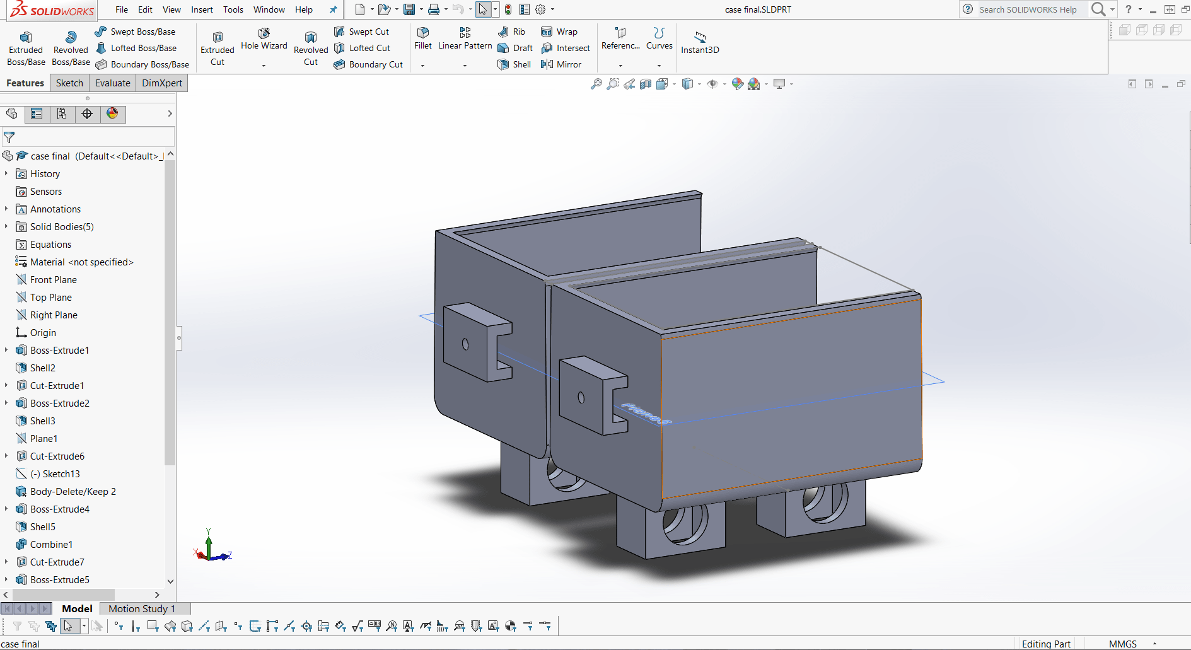Select the Extruded Cut tool
Screen dimensions: 1191x650
pos(218,49)
